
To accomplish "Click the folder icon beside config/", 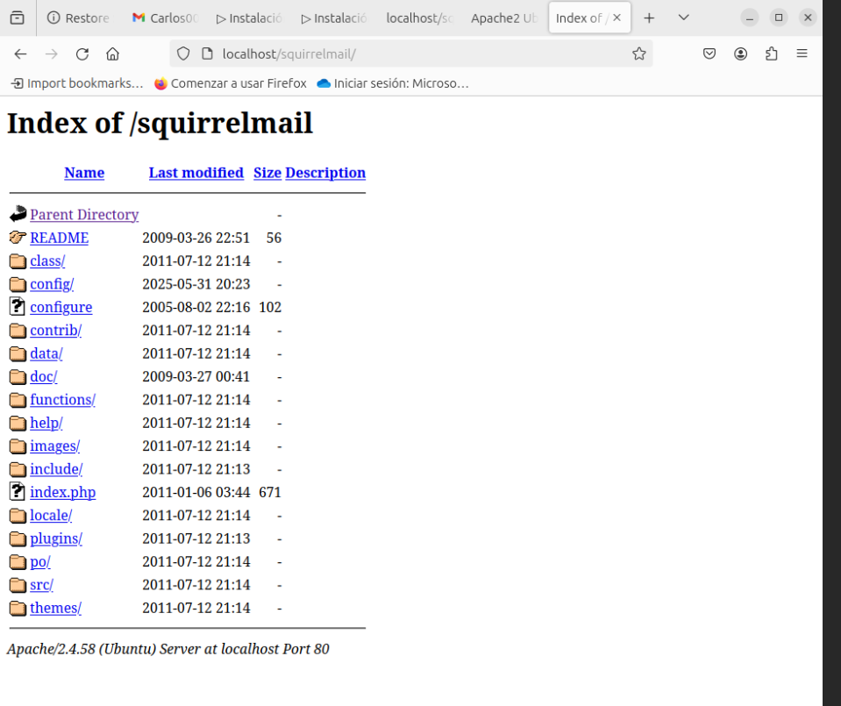I will tap(18, 284).
